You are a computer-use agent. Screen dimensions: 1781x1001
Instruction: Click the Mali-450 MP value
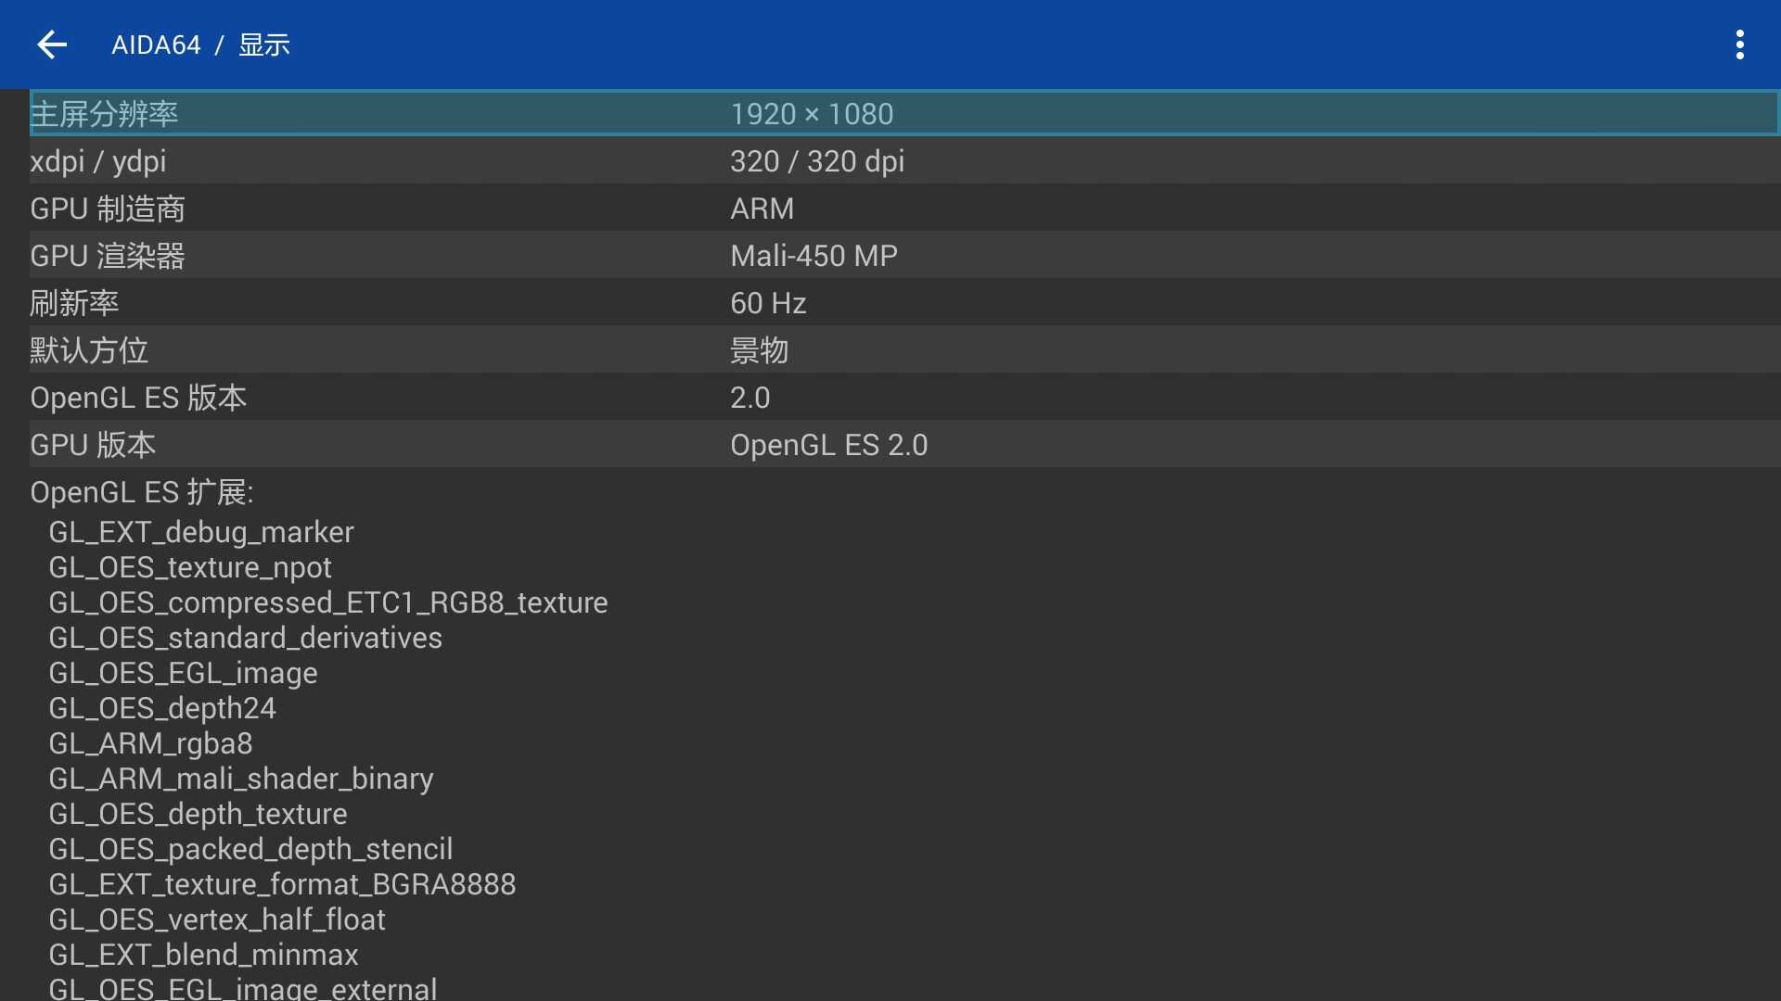click(x=814, y=256)
